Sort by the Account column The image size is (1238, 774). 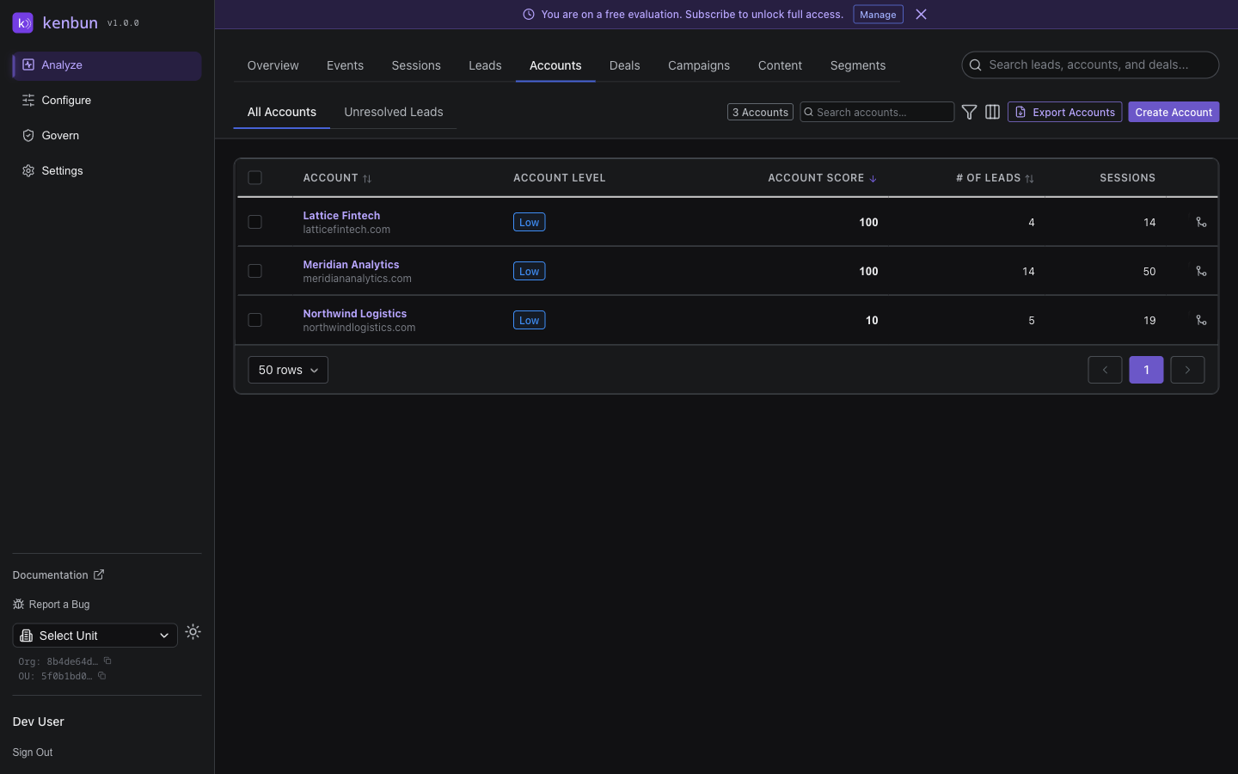tap(337, 178)
